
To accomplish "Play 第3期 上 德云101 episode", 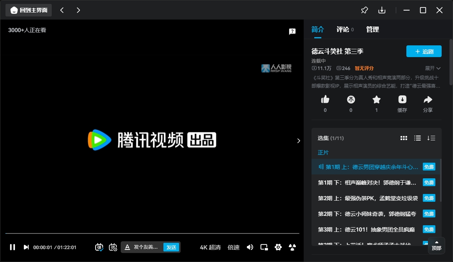I will (375, 229).
